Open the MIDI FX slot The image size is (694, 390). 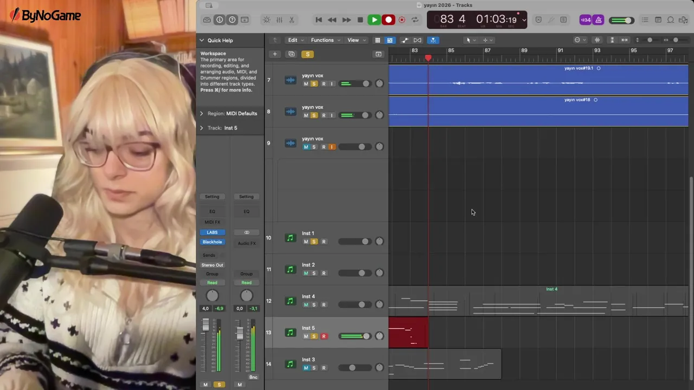212,222
